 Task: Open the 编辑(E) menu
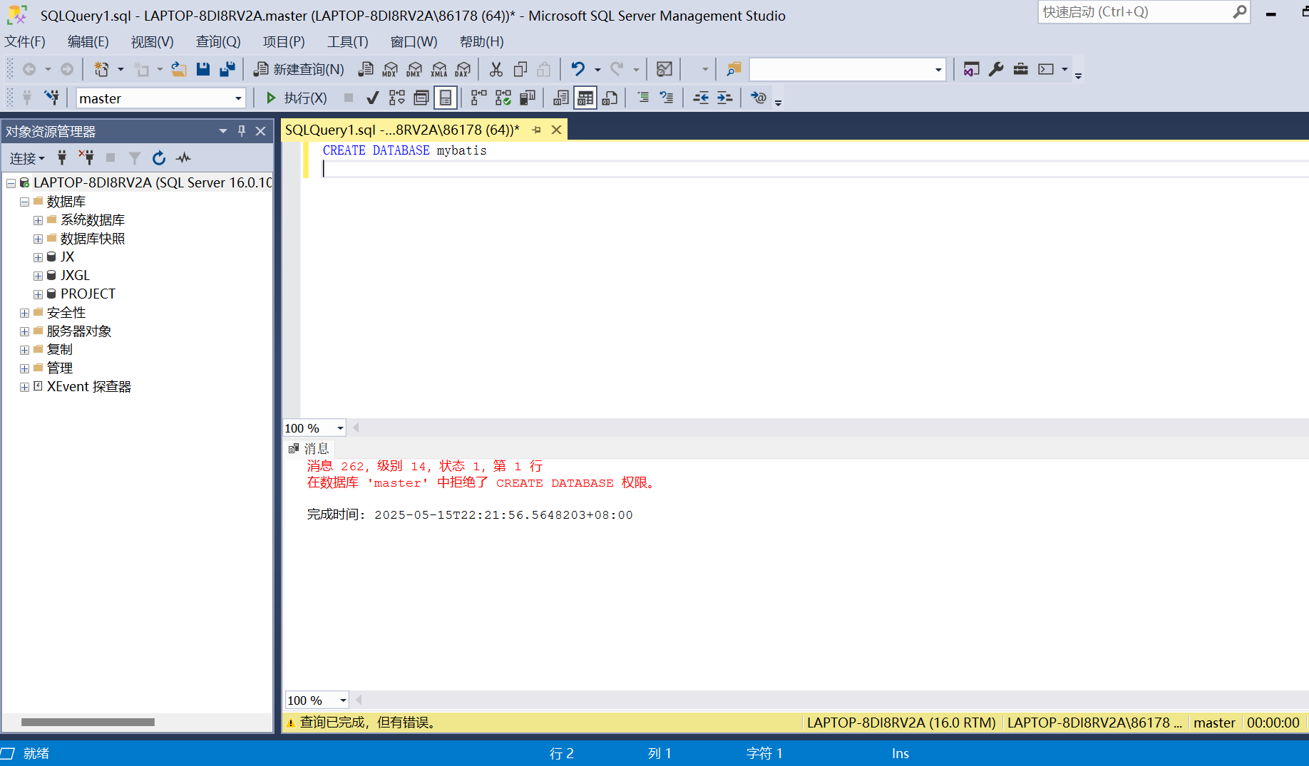click(88, 42)
